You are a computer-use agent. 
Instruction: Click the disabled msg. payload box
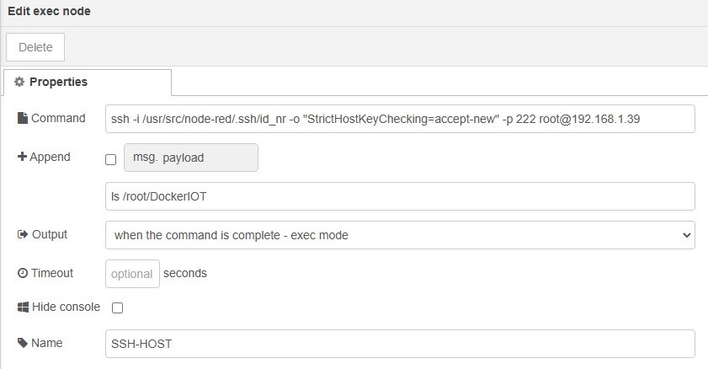click(190, 158)
